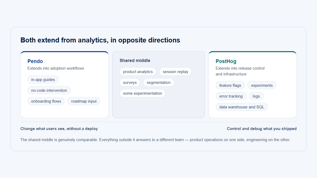Select the 'no-code intervention' tag

click(x=49, y=90)
